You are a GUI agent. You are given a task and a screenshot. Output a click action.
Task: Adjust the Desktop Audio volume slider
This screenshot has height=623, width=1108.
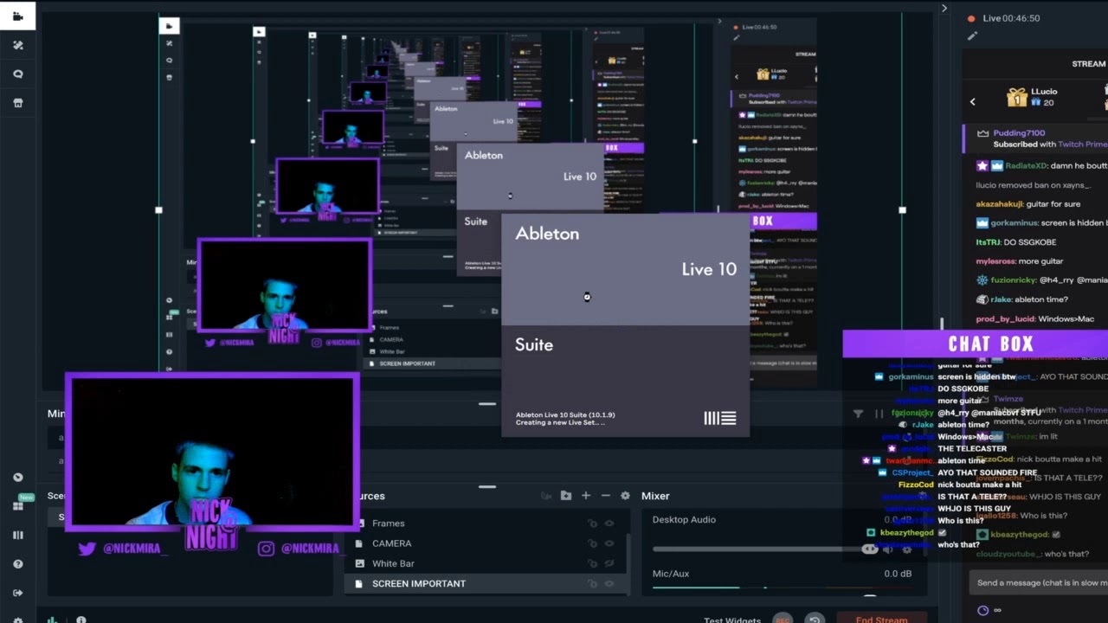pyautogui.click(x=767, y=549)
